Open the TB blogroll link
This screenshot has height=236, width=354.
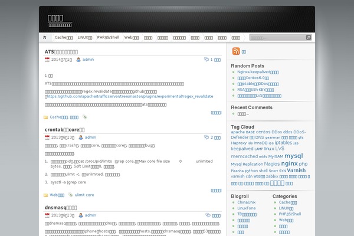click(247, 214)
